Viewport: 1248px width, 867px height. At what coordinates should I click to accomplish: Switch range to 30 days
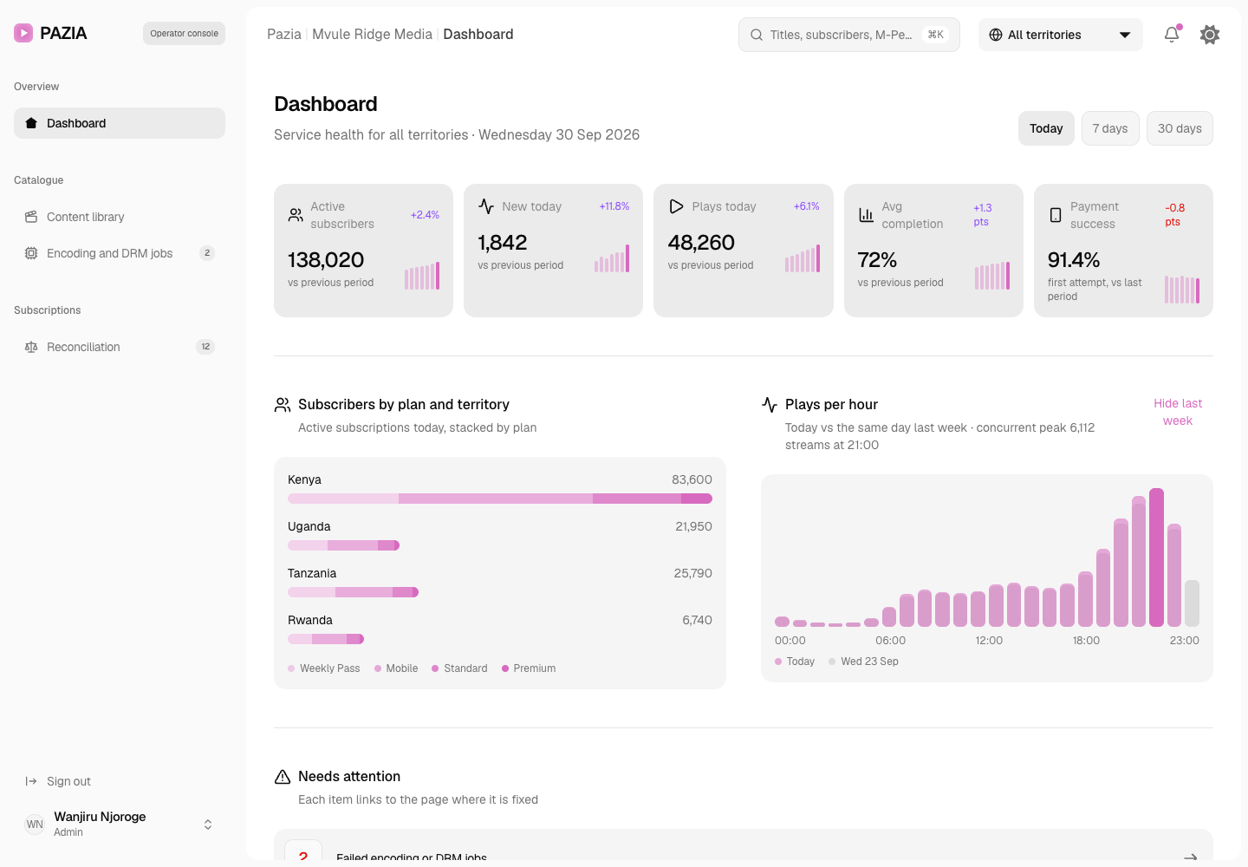(1180, 128)
